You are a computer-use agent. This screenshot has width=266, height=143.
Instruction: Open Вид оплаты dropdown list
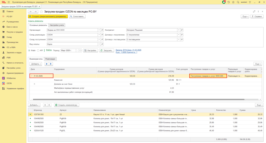click(99, 44)
